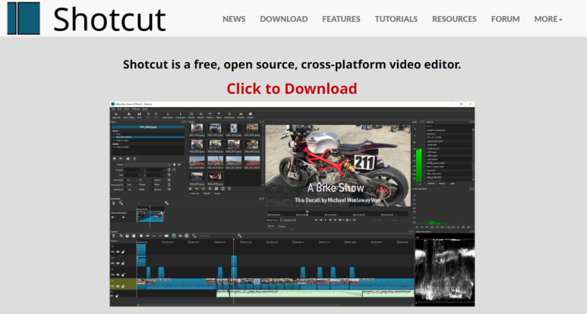Expand the MORE dropdown menu
The width and height of the screenshot is (587, 314).
[548, 19]
